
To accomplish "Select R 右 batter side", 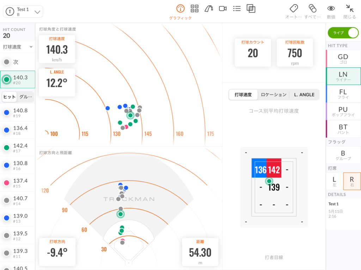I will [x=352, y=181].
